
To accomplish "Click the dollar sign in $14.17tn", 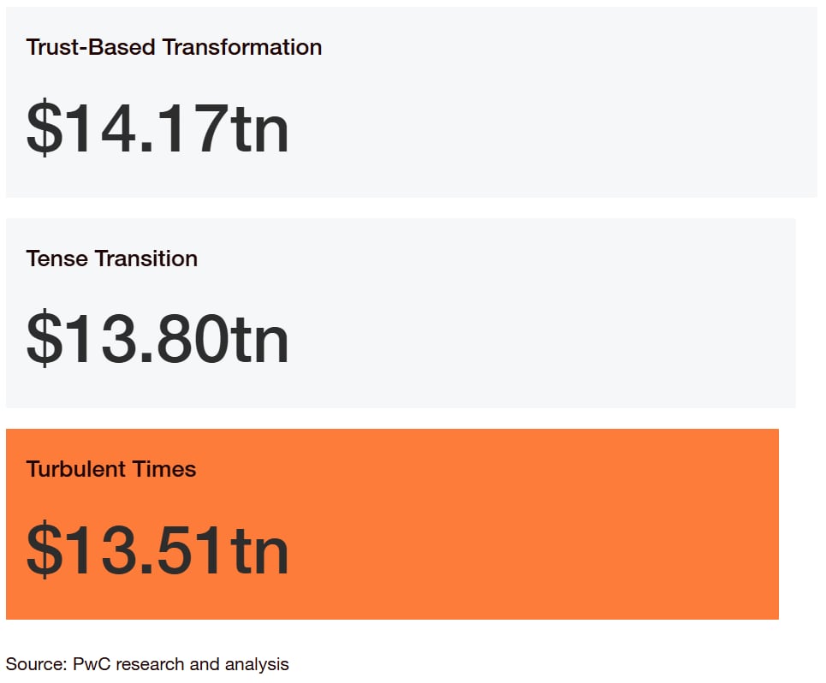I will 45,128.
